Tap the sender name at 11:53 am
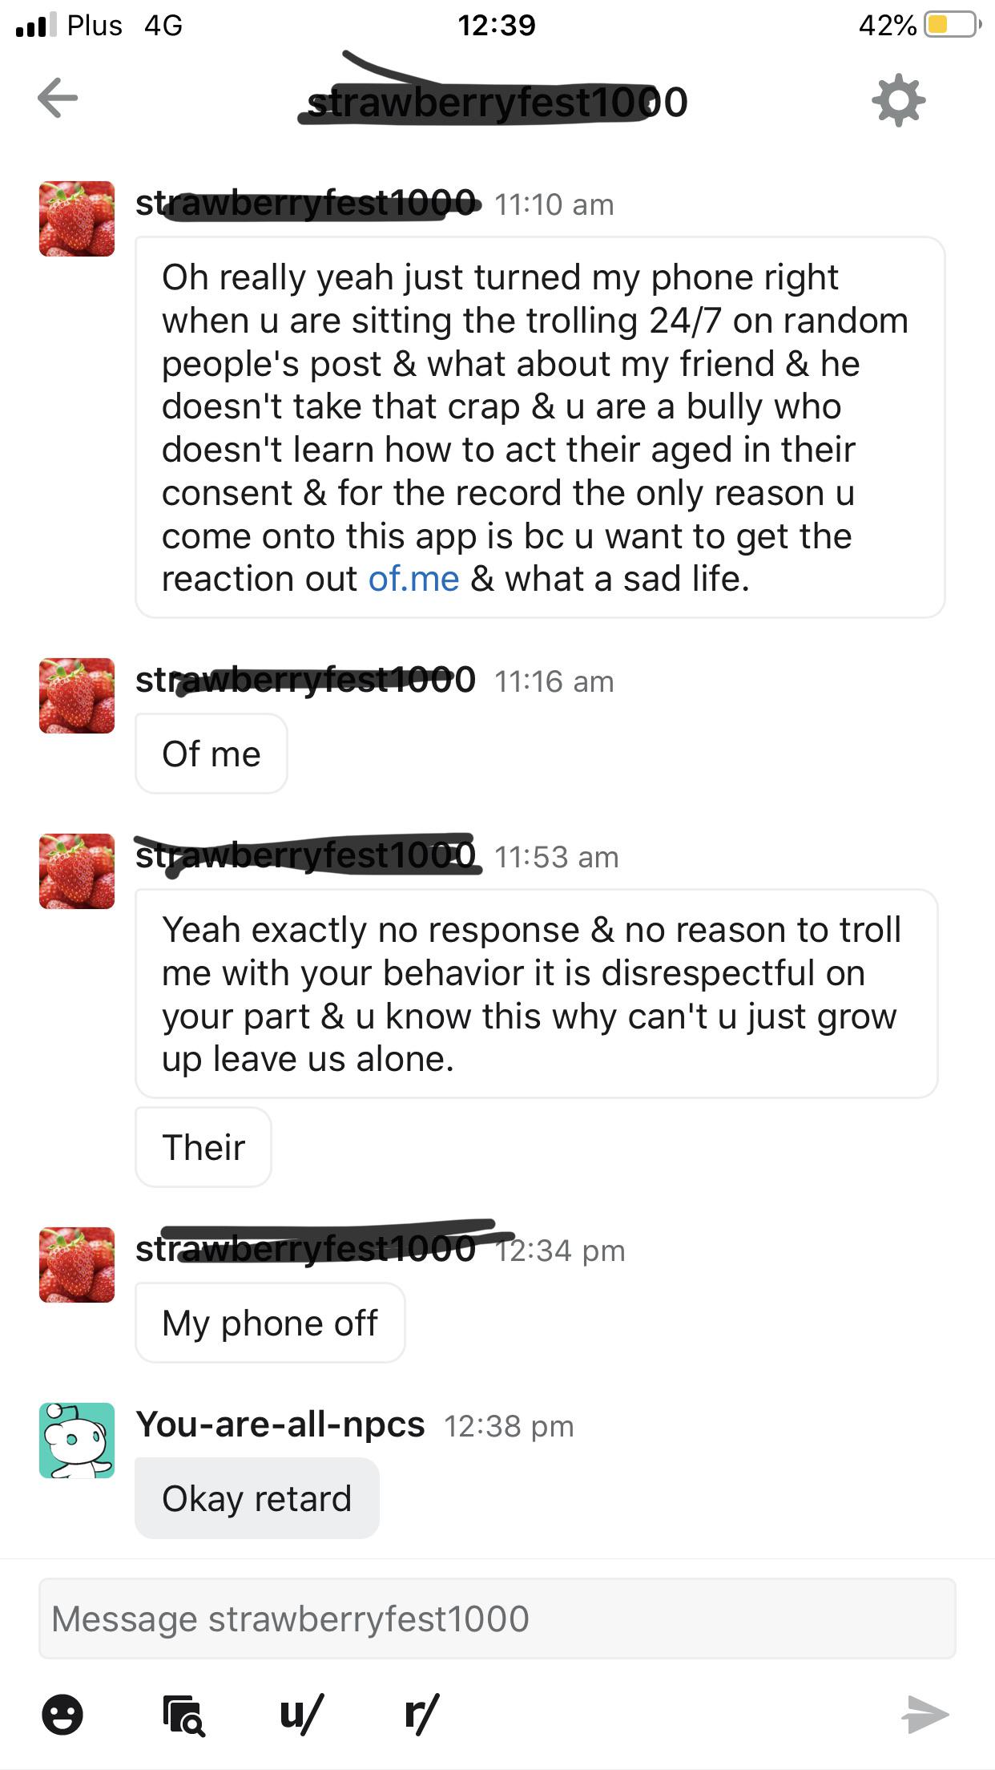The width and height of the screenshot is (995, 1770). click(x=306, y=856)
